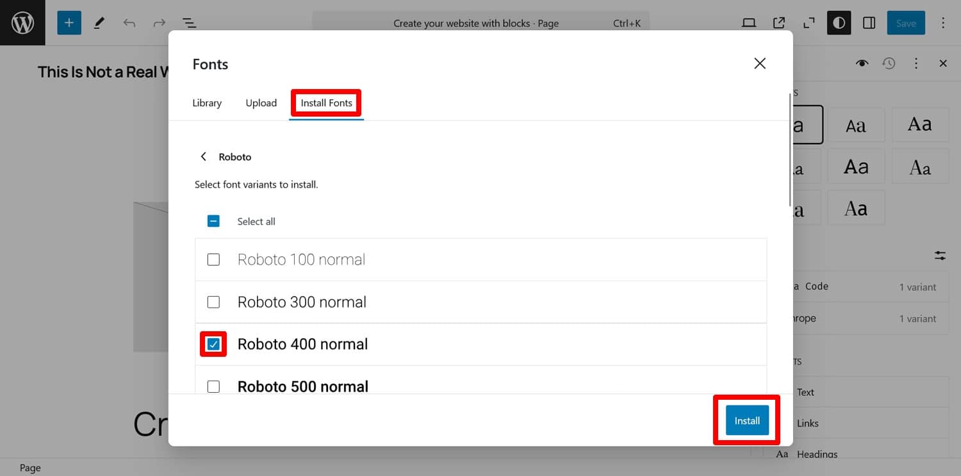
Task: Save the page changes
Action: point(906,23)
